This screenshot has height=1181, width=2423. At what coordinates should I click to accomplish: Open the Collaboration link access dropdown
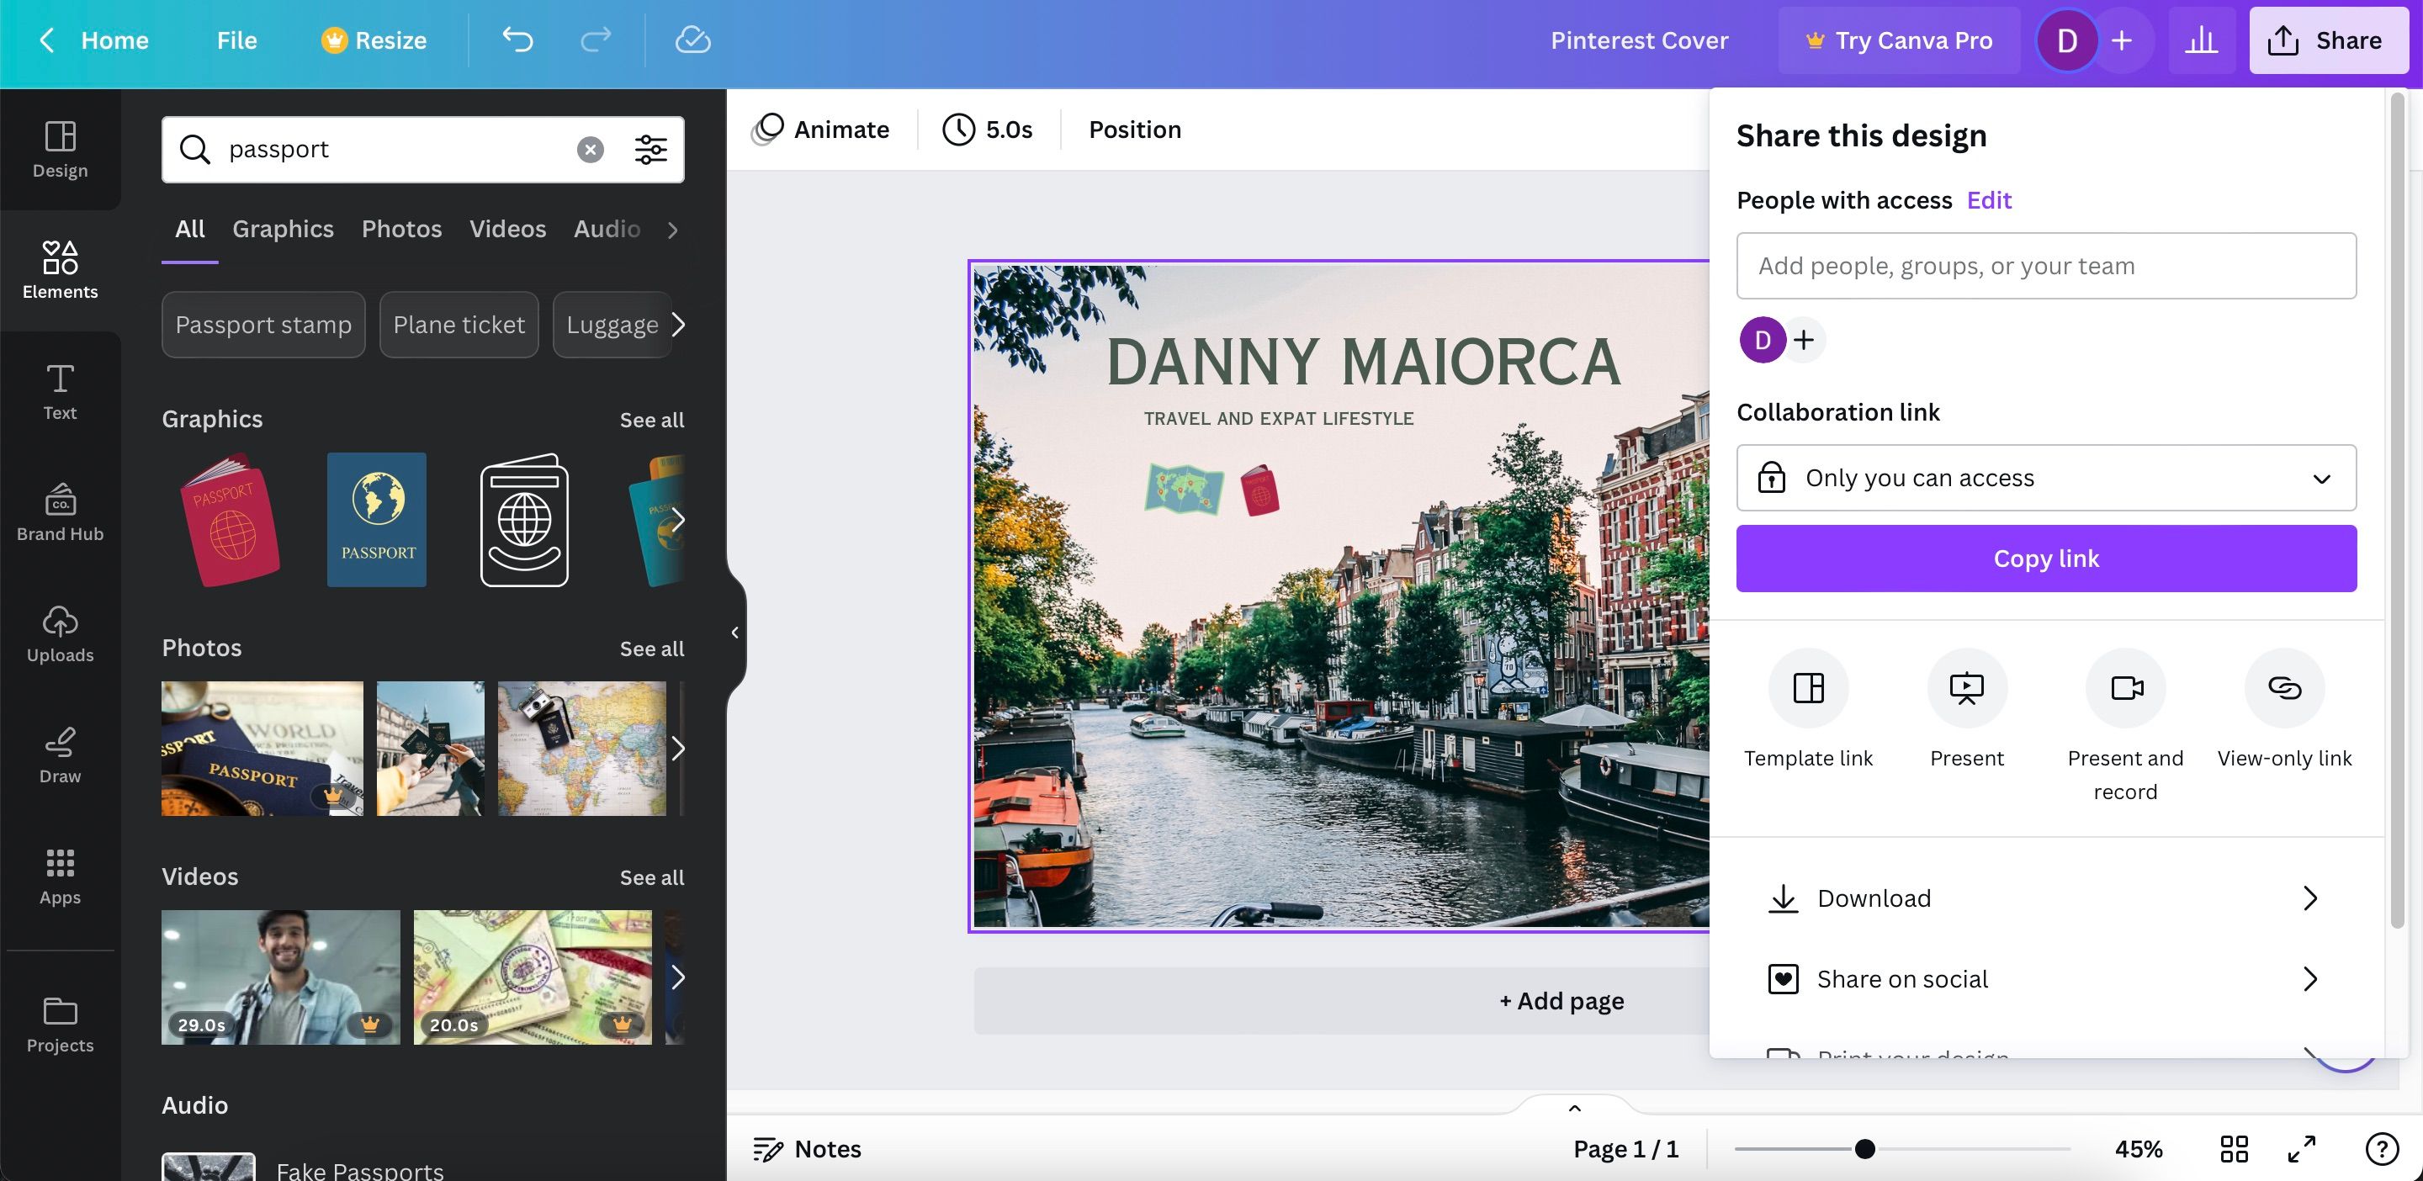tap(2046, 478)
